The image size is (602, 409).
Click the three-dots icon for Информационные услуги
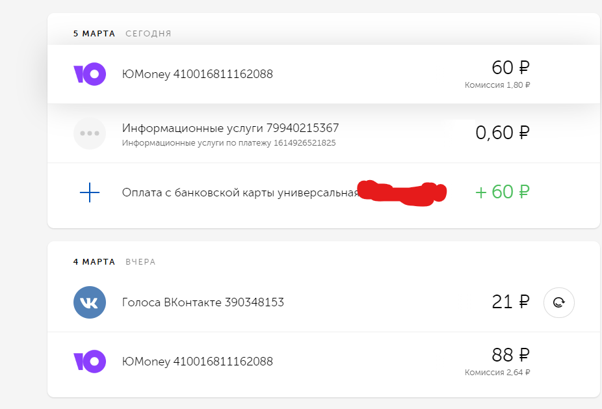[x=89, y=133]
